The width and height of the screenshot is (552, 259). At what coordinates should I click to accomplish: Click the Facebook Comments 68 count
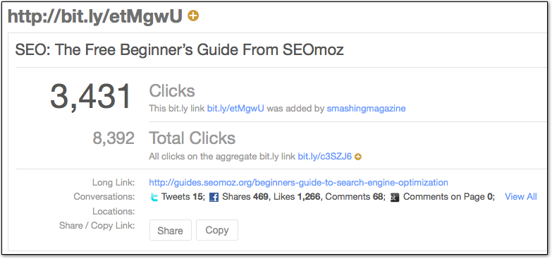point(354,197)
